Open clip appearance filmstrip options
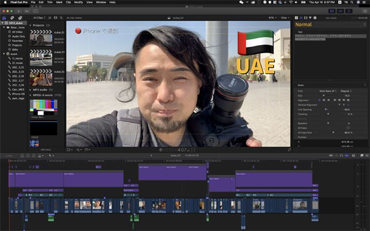This screenshot has width=370, height=231. point(56,18)
